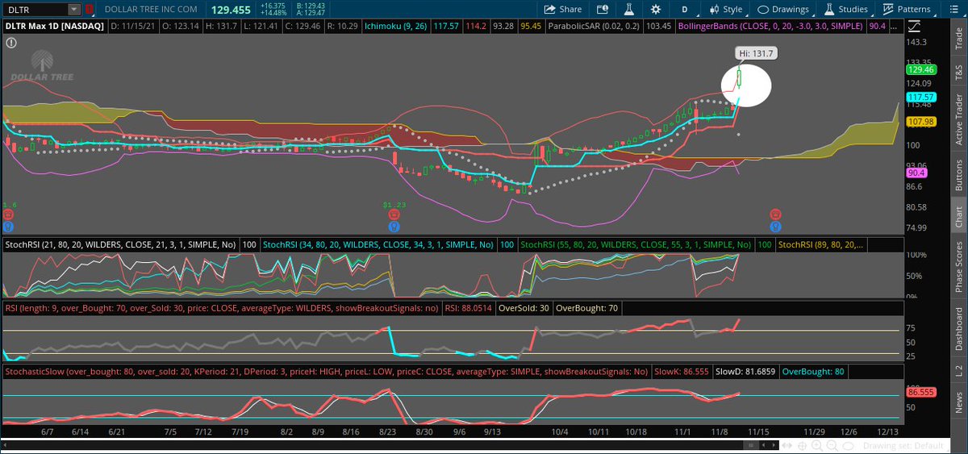Click the SlowK: 86.555 value
Screen dimensions: 968x454
pyautogui.click(x=681, y=372)
